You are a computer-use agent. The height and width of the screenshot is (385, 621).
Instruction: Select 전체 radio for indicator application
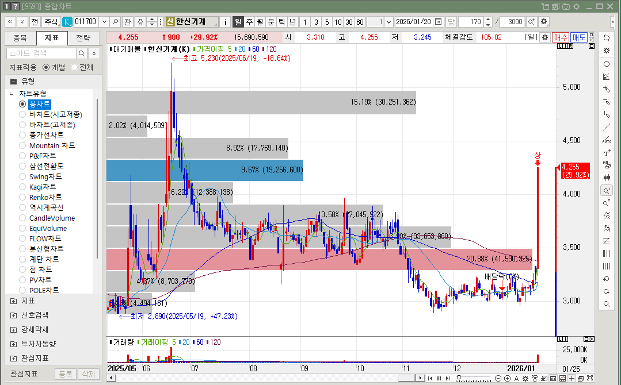pyautogui.click(x=74, y=67)
